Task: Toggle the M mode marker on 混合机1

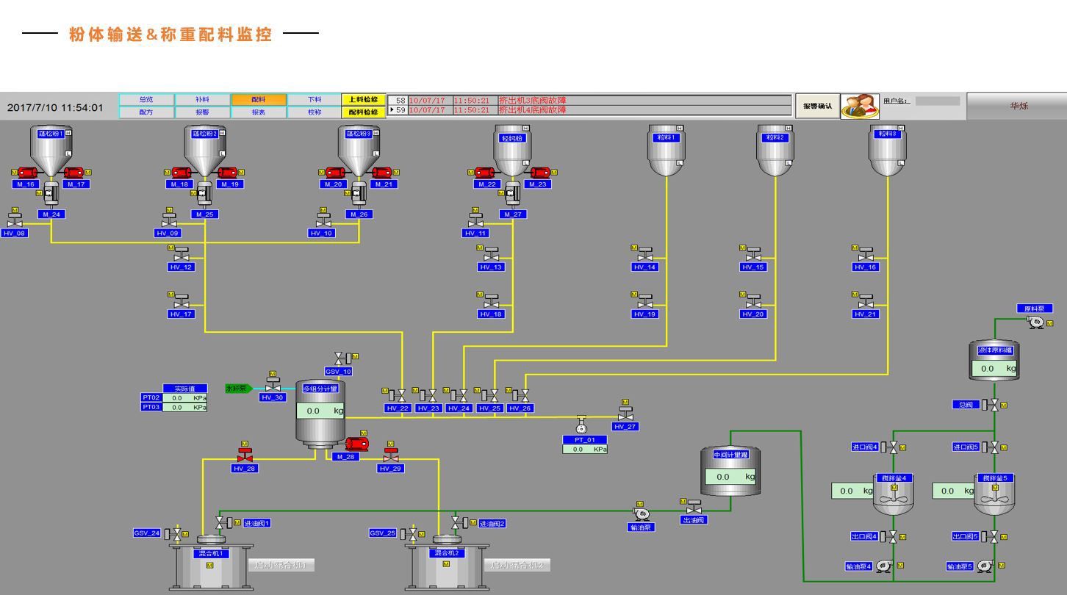Action: (x=210, y=565)
